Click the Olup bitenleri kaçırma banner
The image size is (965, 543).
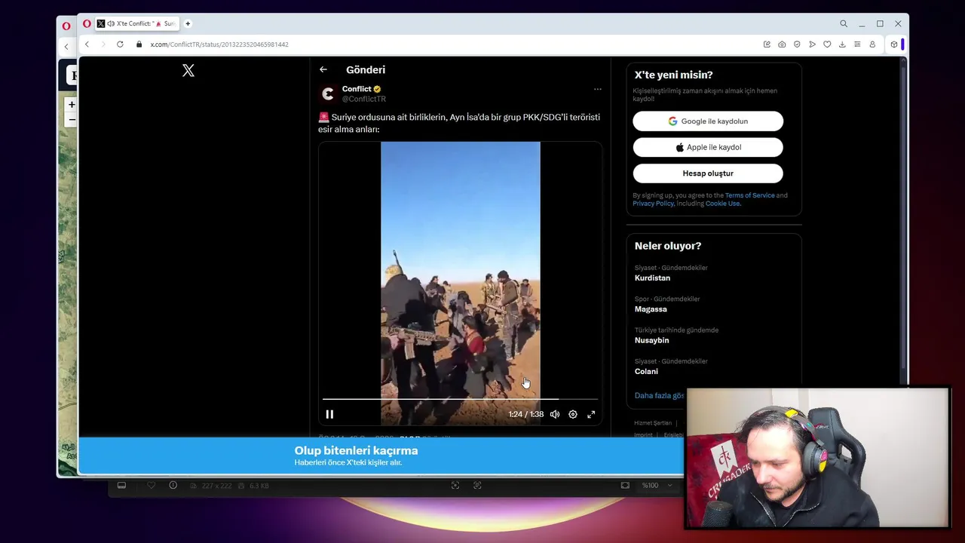click(381, 456)
